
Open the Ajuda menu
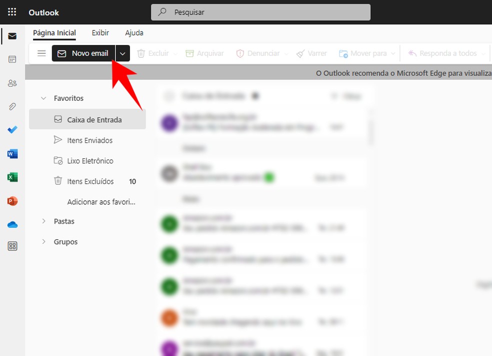[x=134, y=32]
